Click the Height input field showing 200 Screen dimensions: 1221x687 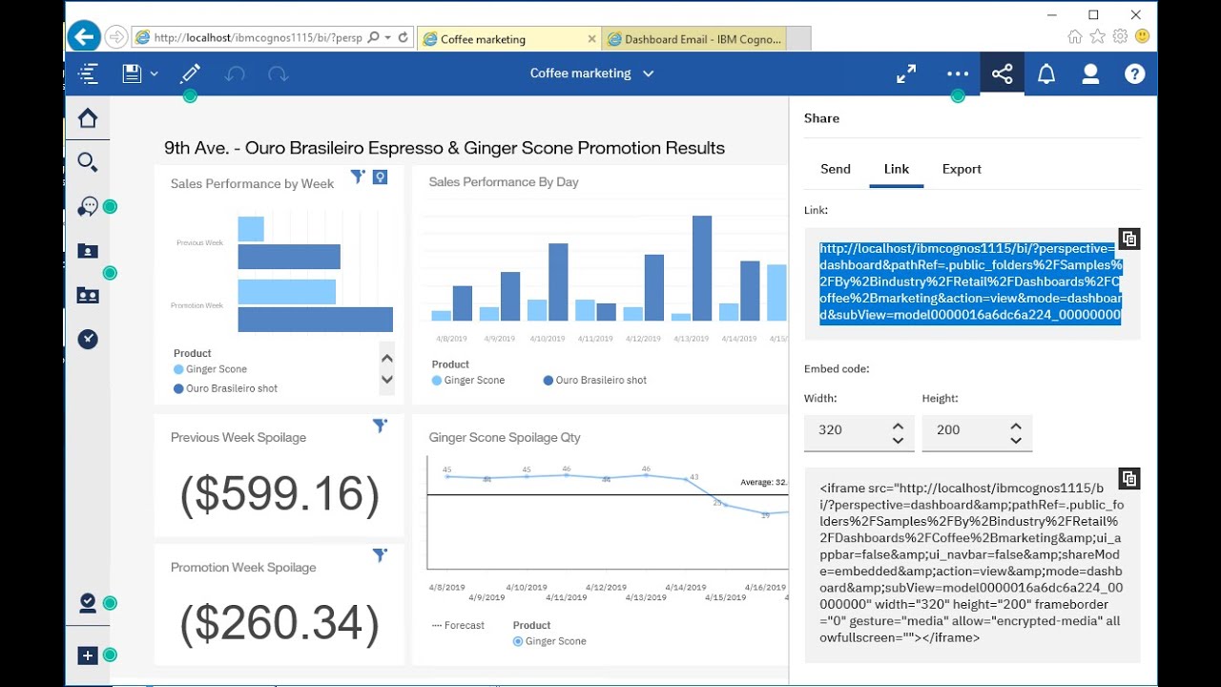pyautogui.click(x=964, y=430)
